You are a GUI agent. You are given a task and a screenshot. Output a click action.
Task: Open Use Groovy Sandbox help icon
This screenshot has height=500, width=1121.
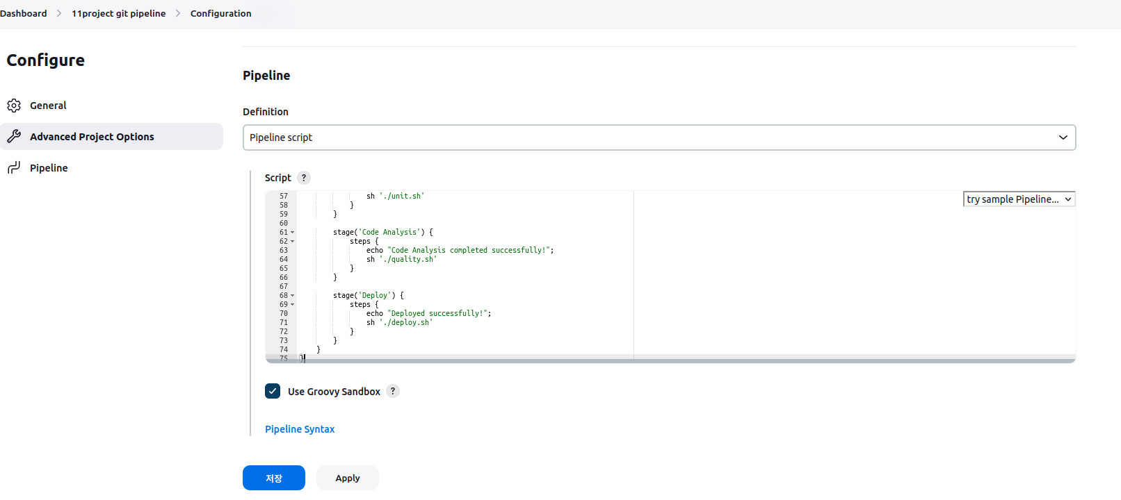[393, 391]
